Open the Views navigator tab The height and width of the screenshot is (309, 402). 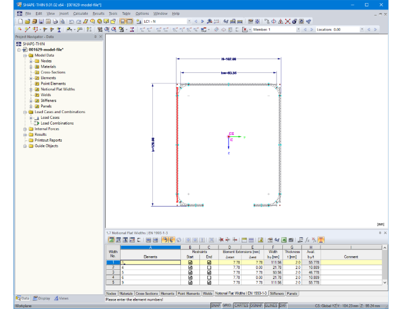[61, 298]
